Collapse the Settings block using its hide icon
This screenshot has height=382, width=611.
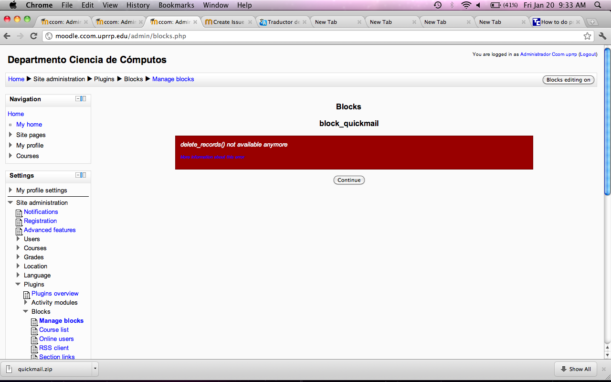tap(78, 175)
